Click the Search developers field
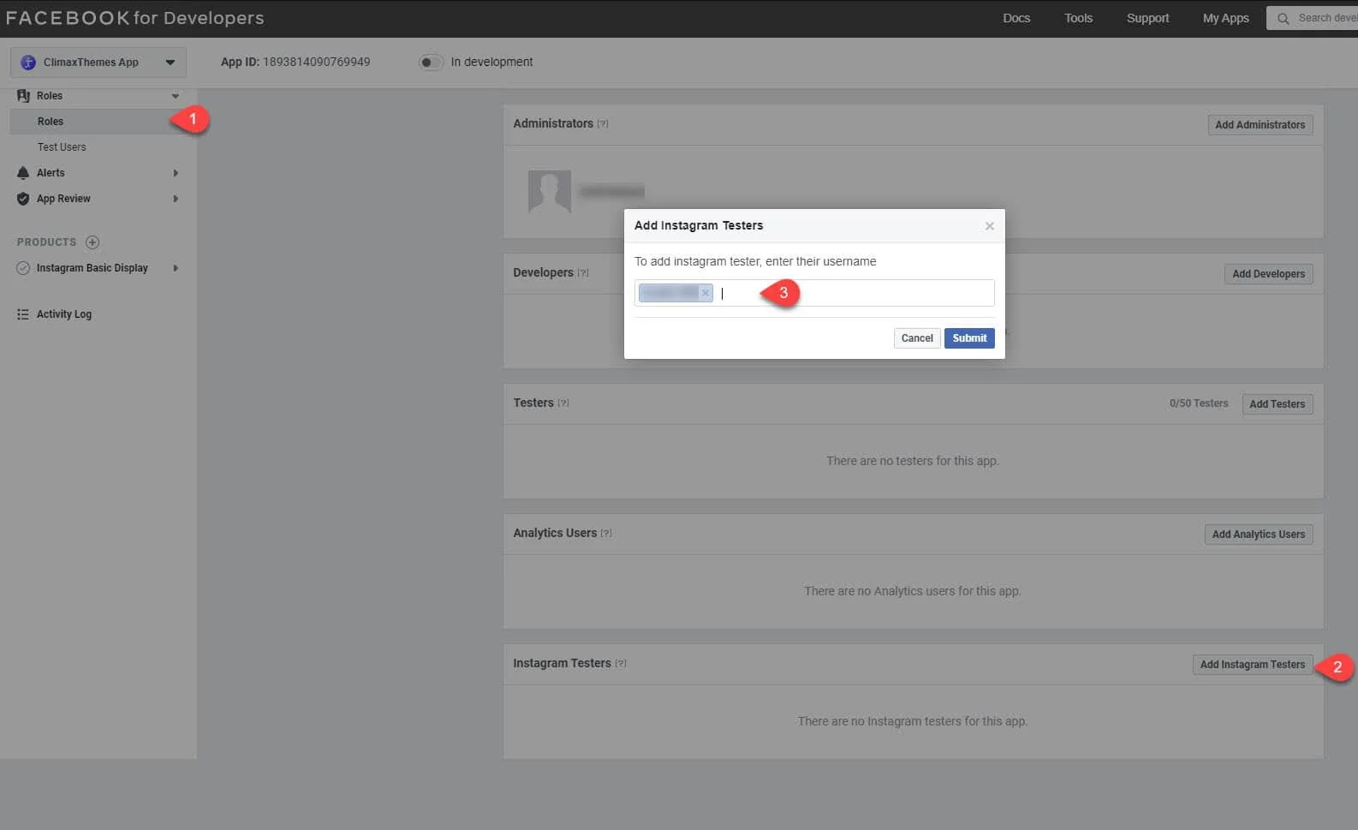 point(1312,18)
